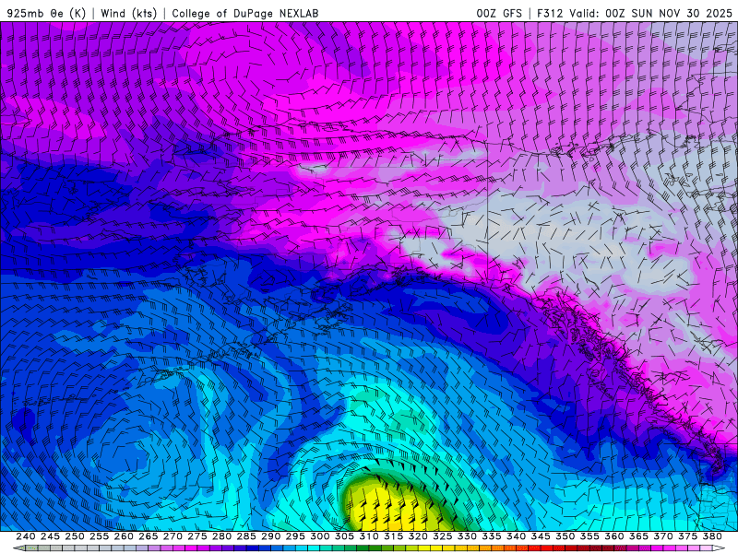Click the 300 value on the color scale
The width and height of the screenshot is (738, 553).
click(320, 536)
